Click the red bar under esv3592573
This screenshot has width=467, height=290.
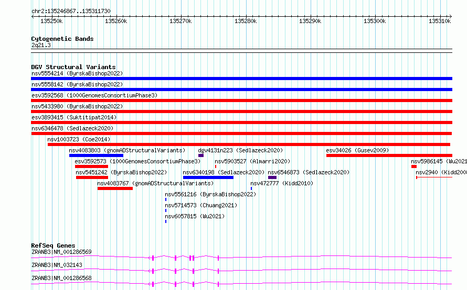pyautogui.click(x=91, y=166)
